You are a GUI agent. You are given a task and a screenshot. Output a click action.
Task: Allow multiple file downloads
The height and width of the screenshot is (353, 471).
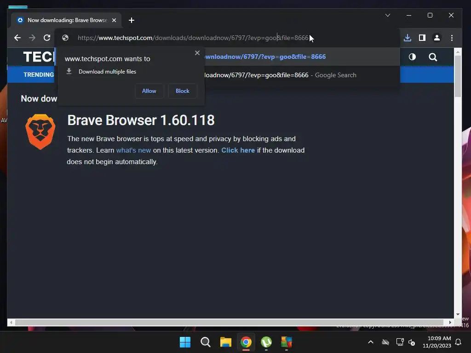pos(149,91)
